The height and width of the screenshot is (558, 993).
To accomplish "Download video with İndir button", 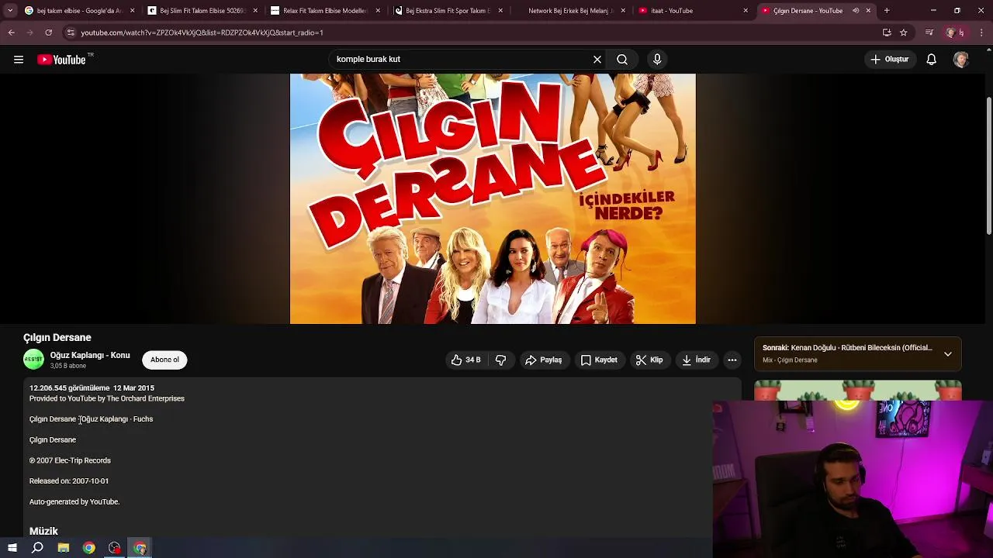I will [696, 360].
